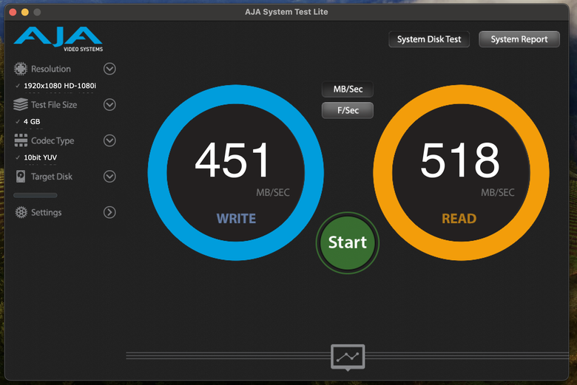Click the WRITE label
This screenshot has width=577, height=385.
[x=236, y=219]
